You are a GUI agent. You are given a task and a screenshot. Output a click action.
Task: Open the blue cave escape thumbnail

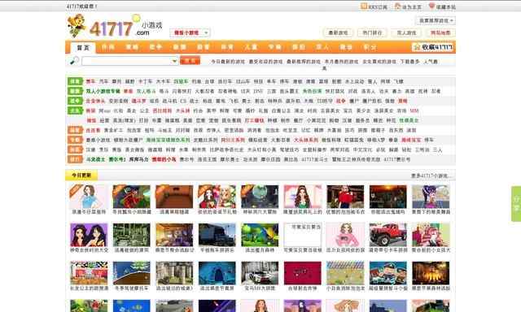pos(217,273)
